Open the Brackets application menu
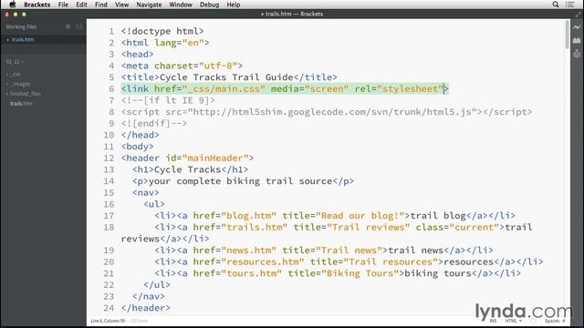This screenshot has width=584, height=328. [x=36, y=5]
